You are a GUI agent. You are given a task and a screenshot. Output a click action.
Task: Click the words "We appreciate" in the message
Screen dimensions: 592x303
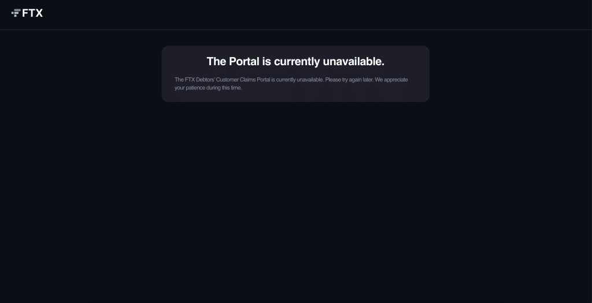pos(391,80)
